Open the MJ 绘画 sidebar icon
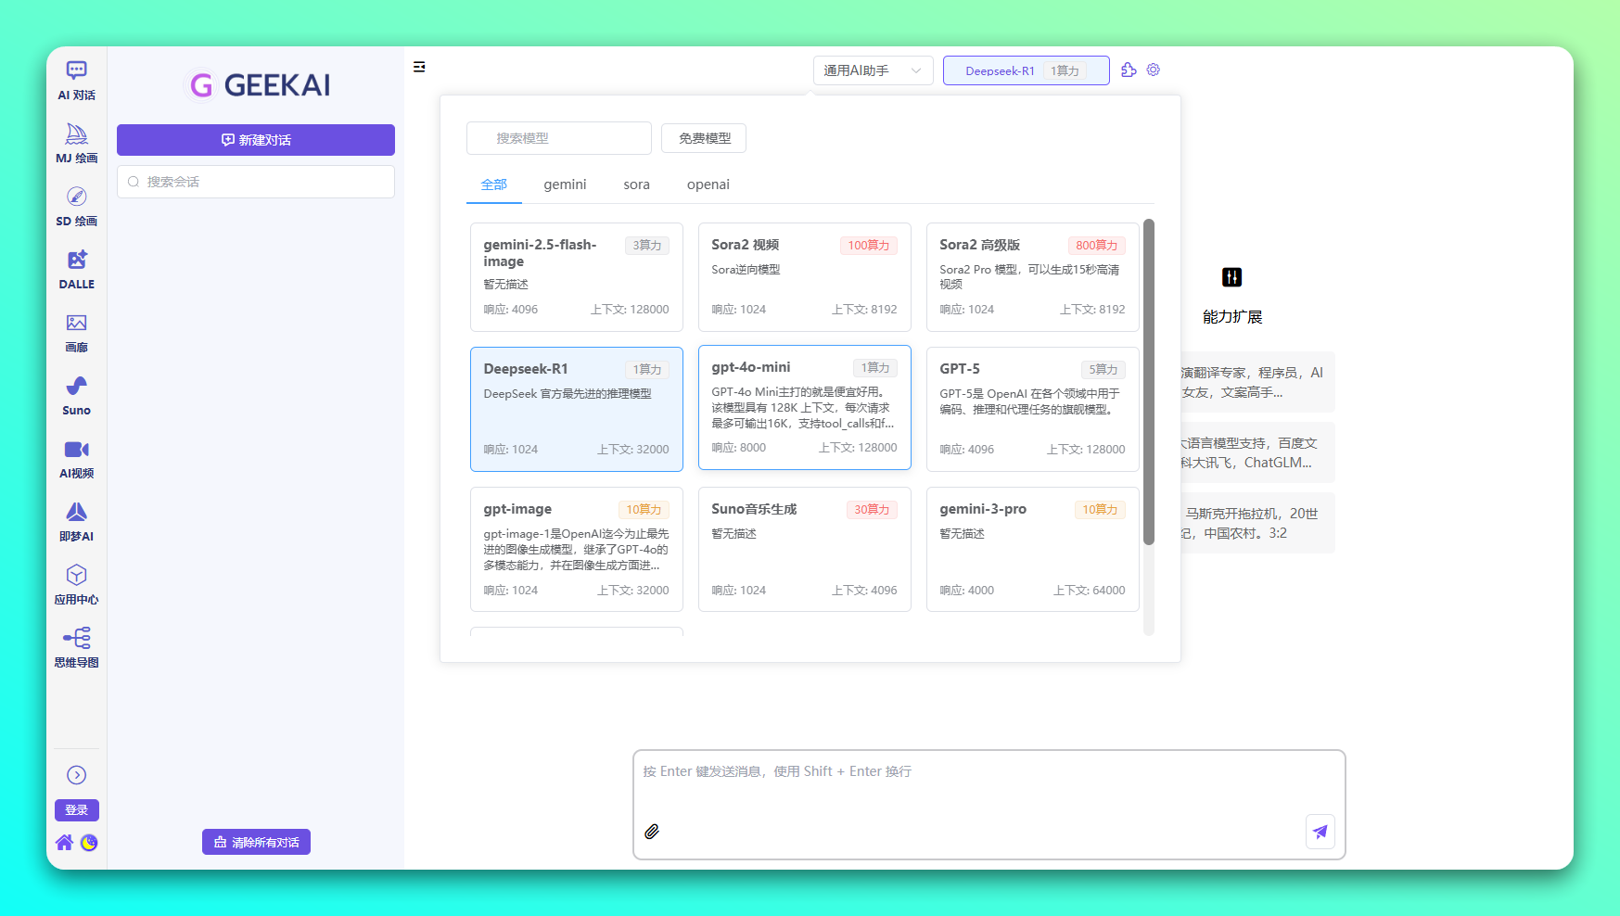Image resolution: width=1620 pixels, height=916 pixels. click(x=76, y=143)
